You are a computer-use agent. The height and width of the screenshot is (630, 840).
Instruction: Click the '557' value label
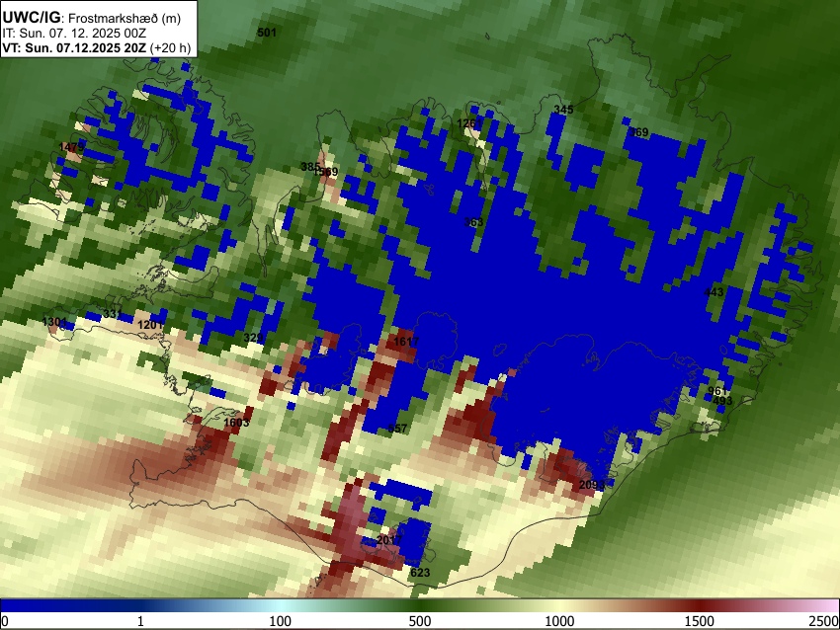(397, 429)
